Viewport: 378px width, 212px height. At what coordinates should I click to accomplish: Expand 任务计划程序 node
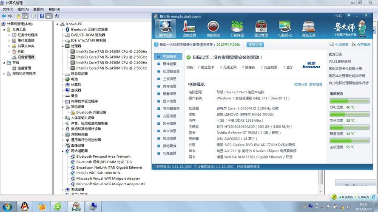(x=9, y=35)
